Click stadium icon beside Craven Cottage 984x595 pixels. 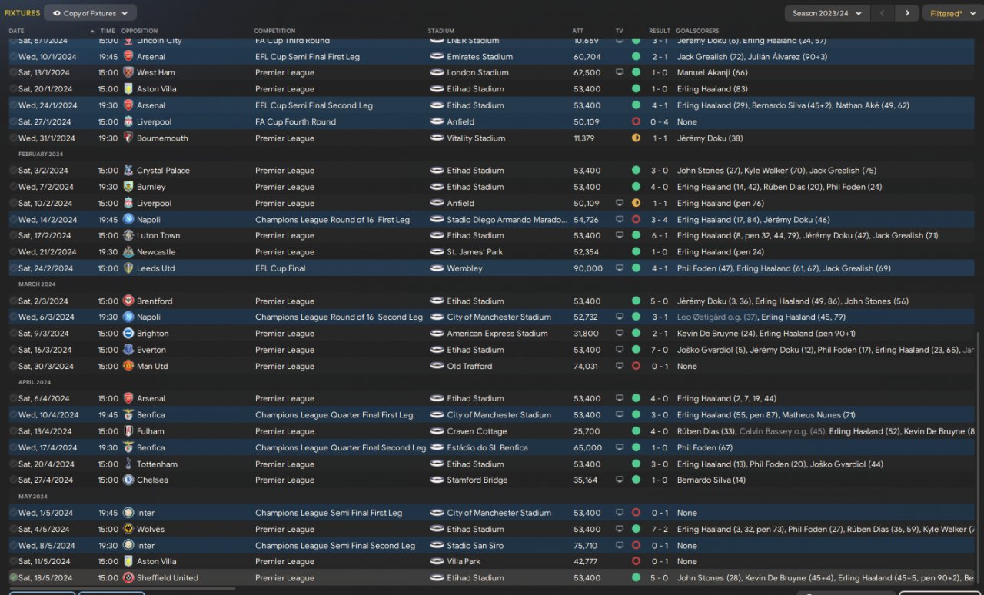pyautogui.click(x=437, y=431)
